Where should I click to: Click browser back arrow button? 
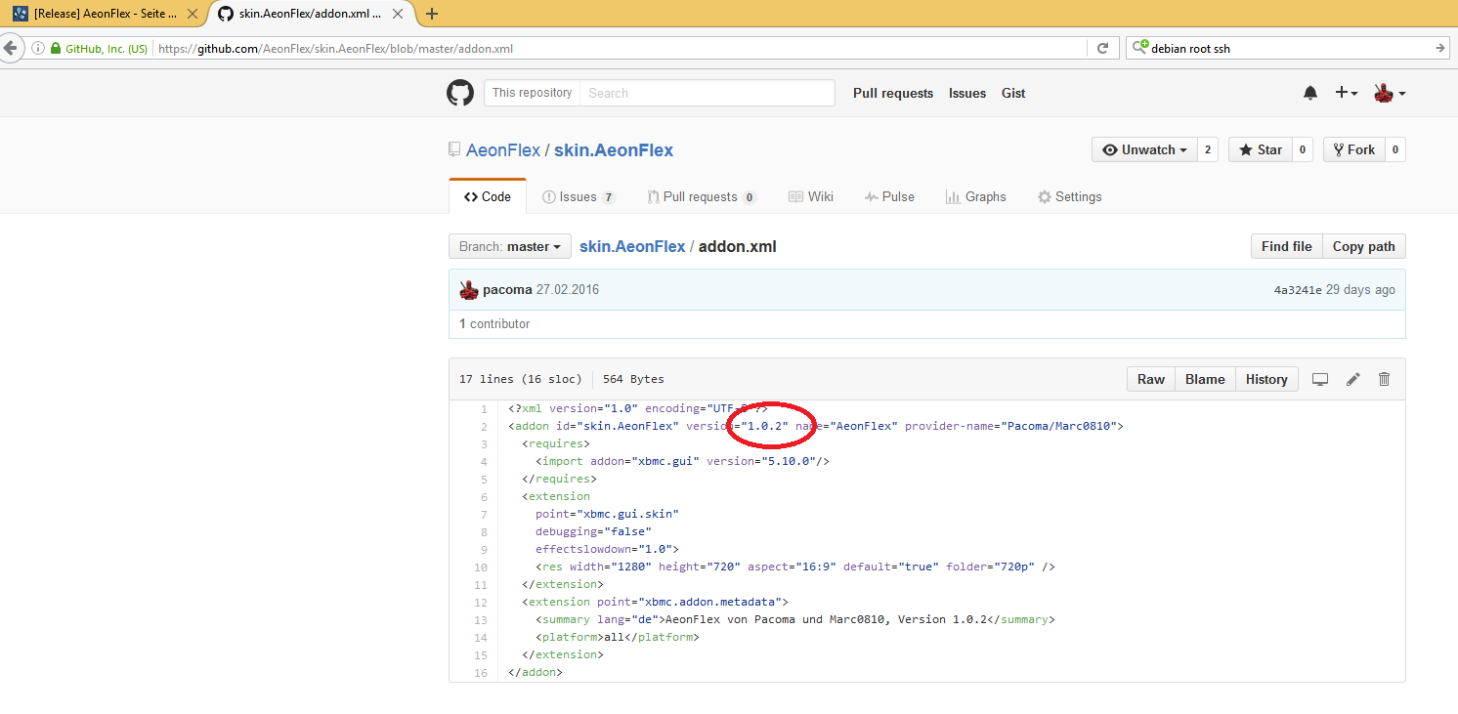10,48
